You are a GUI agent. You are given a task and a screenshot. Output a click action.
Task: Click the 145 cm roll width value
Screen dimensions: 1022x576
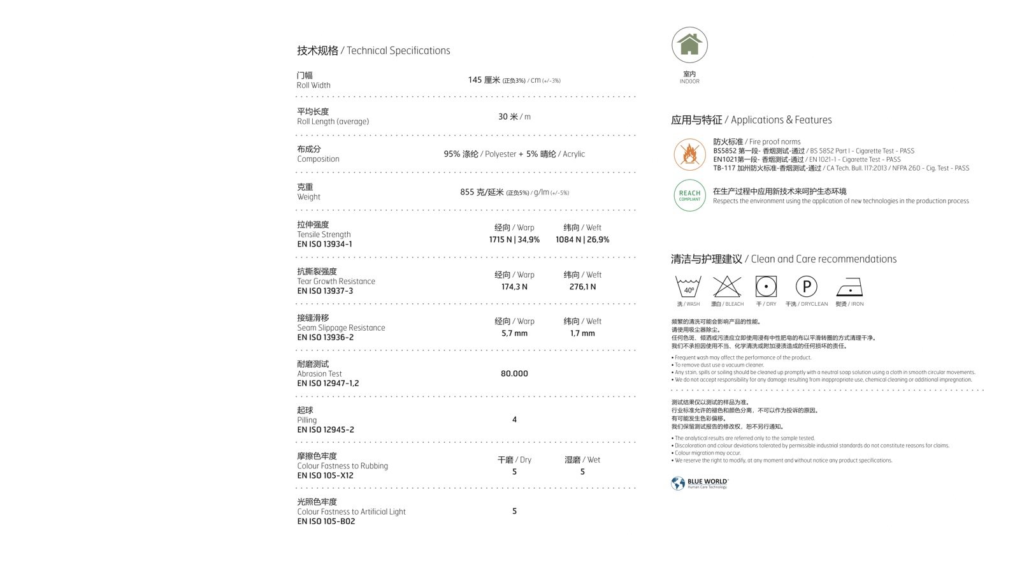[x=514, y=80]
